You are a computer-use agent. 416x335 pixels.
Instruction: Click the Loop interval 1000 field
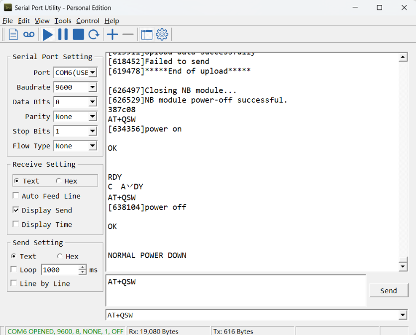[x=60, y=269]
